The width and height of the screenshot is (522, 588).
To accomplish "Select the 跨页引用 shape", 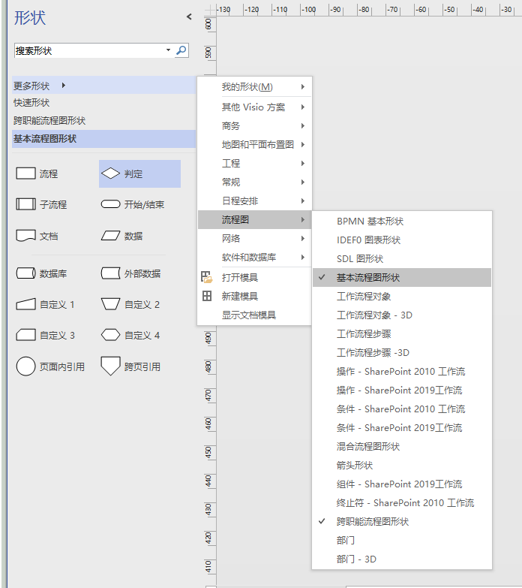I will coord(130,366).
